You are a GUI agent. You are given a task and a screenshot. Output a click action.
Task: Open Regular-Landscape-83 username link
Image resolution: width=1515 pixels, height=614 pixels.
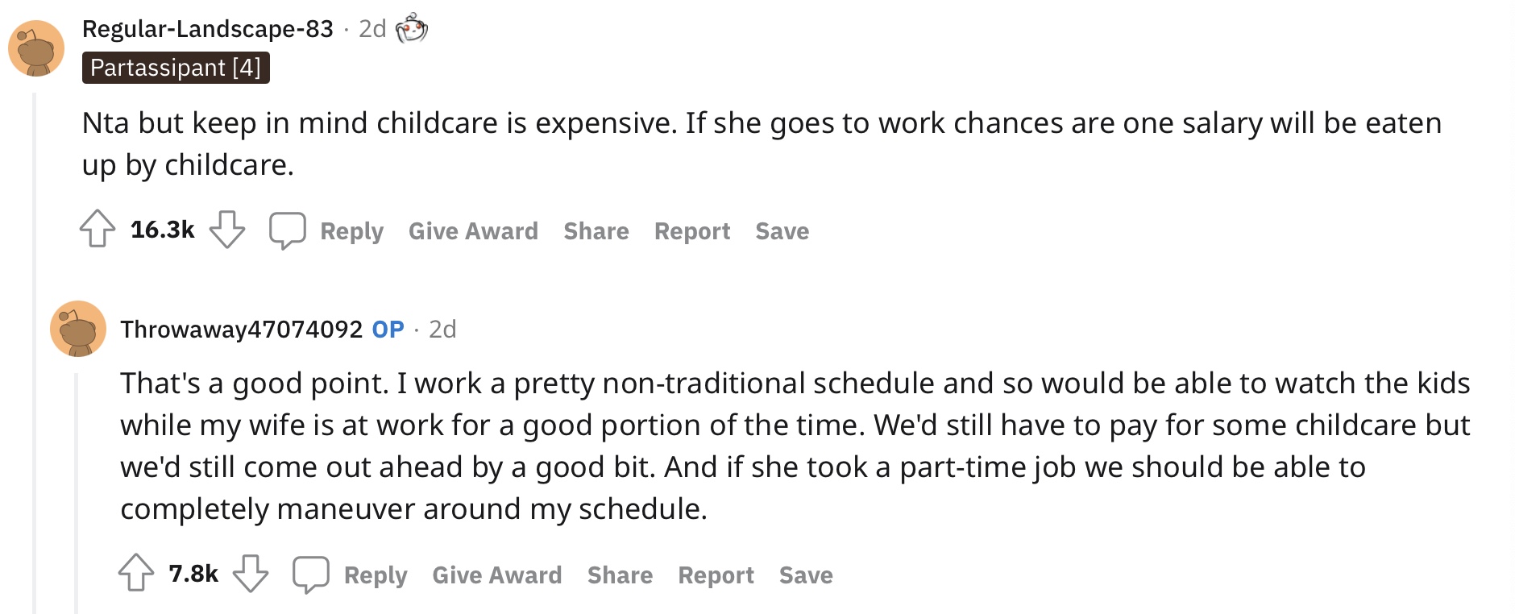(208, 29)
